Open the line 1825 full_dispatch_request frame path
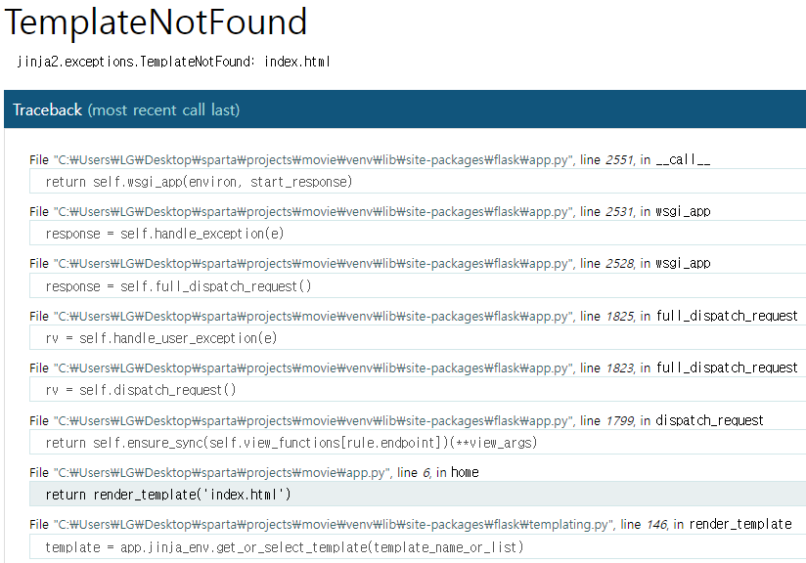 tap(314, 317)
